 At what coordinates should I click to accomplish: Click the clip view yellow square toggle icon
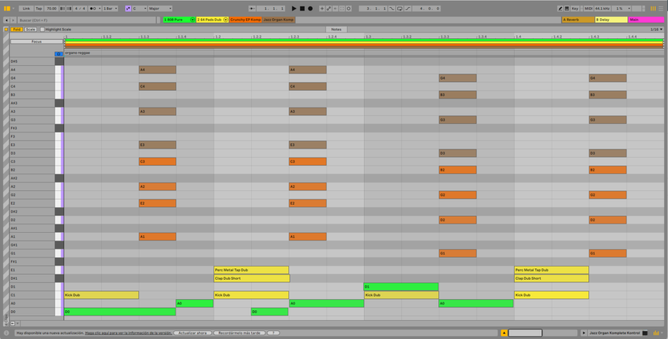point(6,29)
